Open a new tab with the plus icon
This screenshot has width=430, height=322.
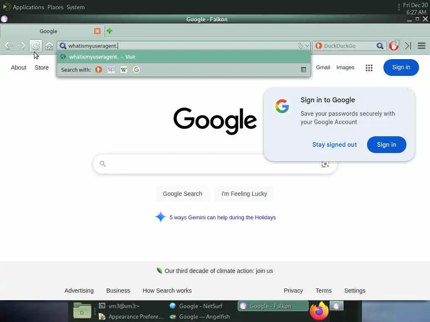[x=110, y=31]
